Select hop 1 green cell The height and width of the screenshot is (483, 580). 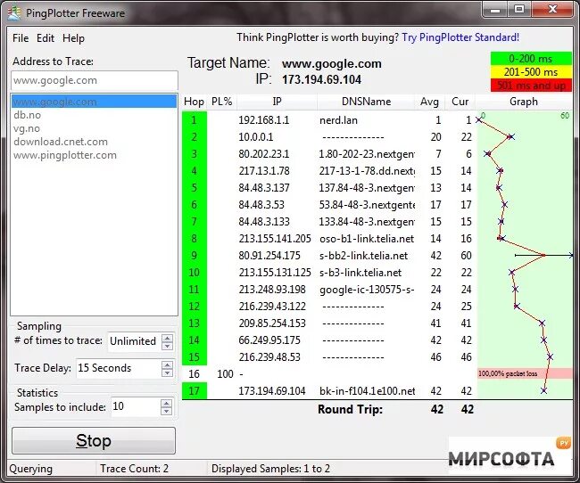[x=195, y=120]
